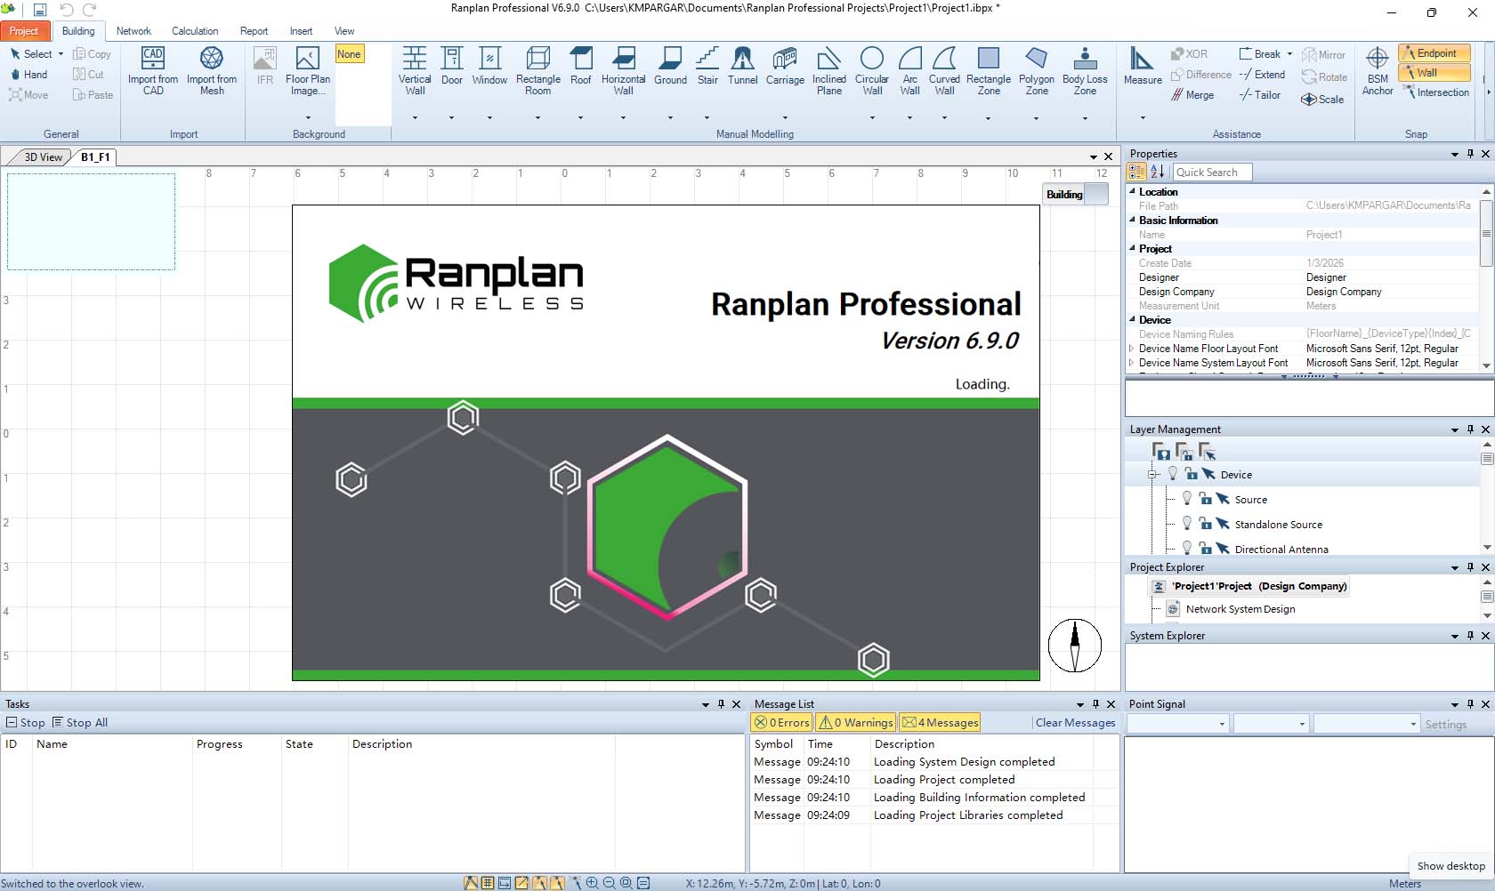The height and width of the screenshot is (891, 1495).
Task: Toggle lock on Standalone Source layer
Action: (1205, 524)
